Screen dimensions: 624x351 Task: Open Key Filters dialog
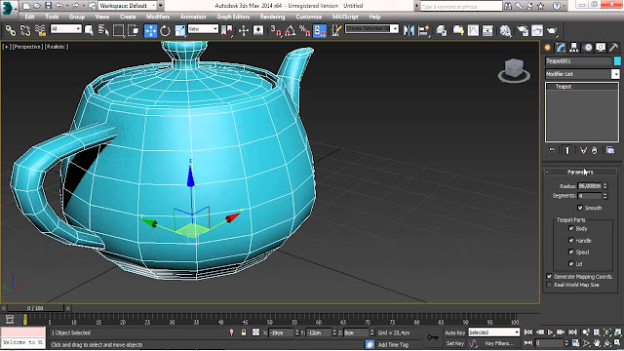[499, 343]
